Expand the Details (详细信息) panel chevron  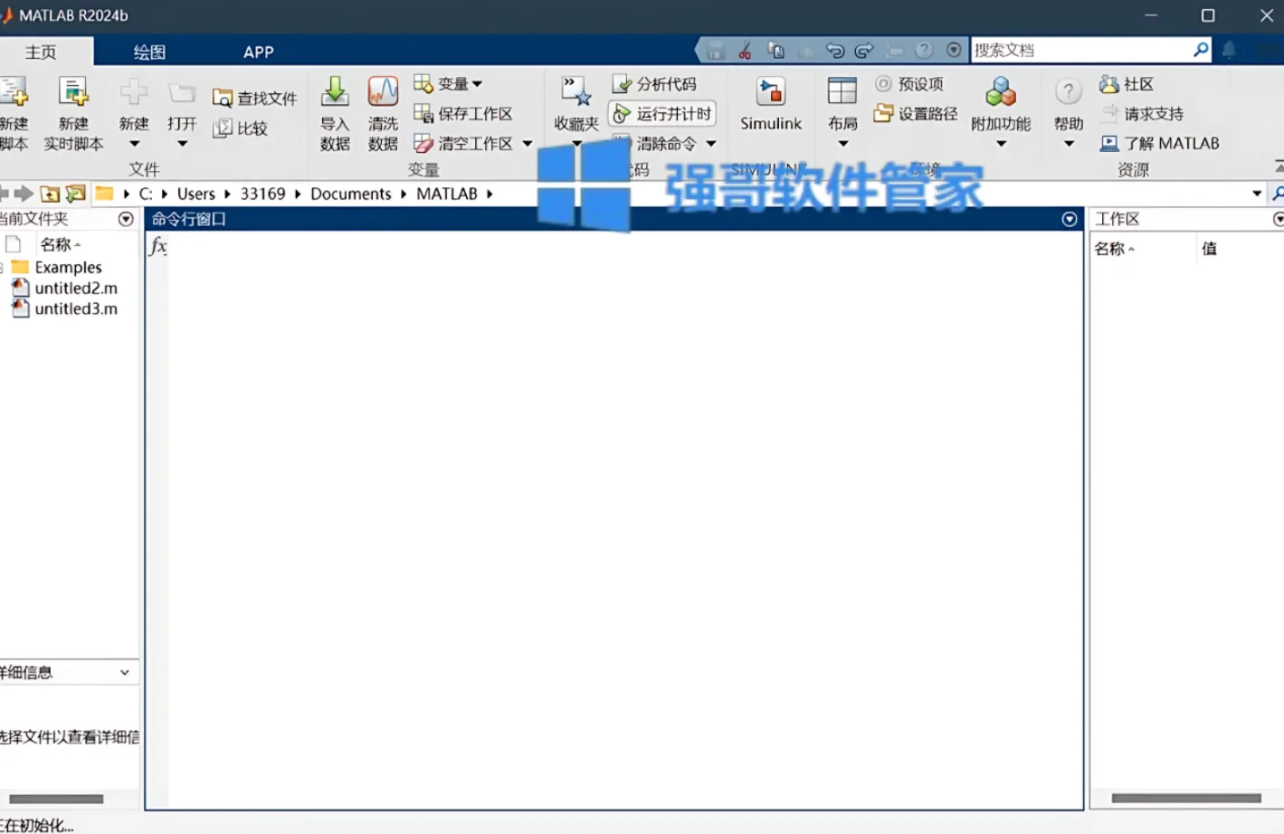pos(125,672)
